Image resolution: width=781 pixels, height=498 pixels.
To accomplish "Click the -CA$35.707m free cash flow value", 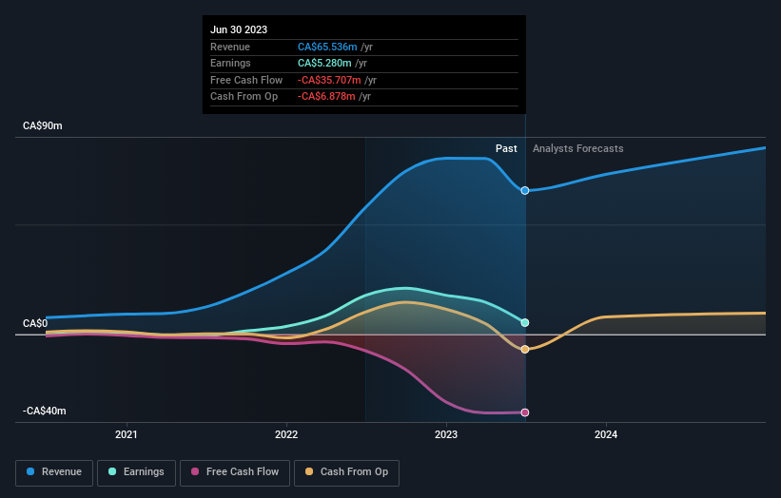I will (x=329, y=80).
